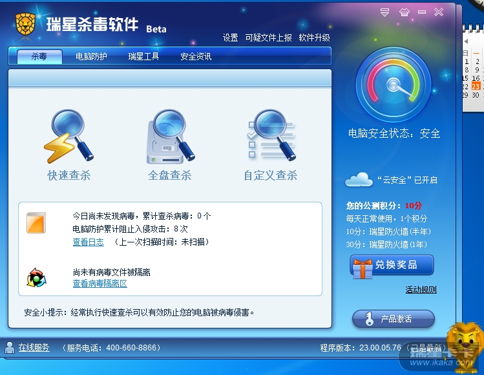
Task: Click the 安全小提示 tip text
Action: (x=139, y=312)
